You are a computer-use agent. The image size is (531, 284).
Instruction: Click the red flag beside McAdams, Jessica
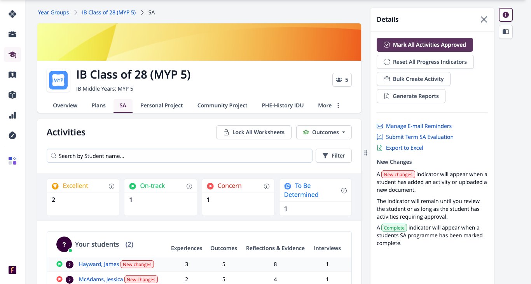(59, 279)
